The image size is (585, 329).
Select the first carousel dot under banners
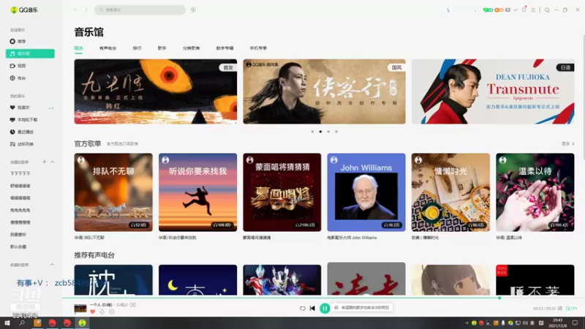[x=313, y=132]
